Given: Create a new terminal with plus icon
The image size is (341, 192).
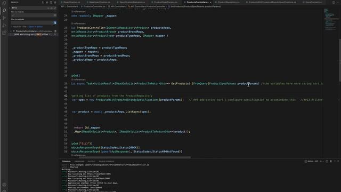Looking at the screenshot, I should pos(321,161).
